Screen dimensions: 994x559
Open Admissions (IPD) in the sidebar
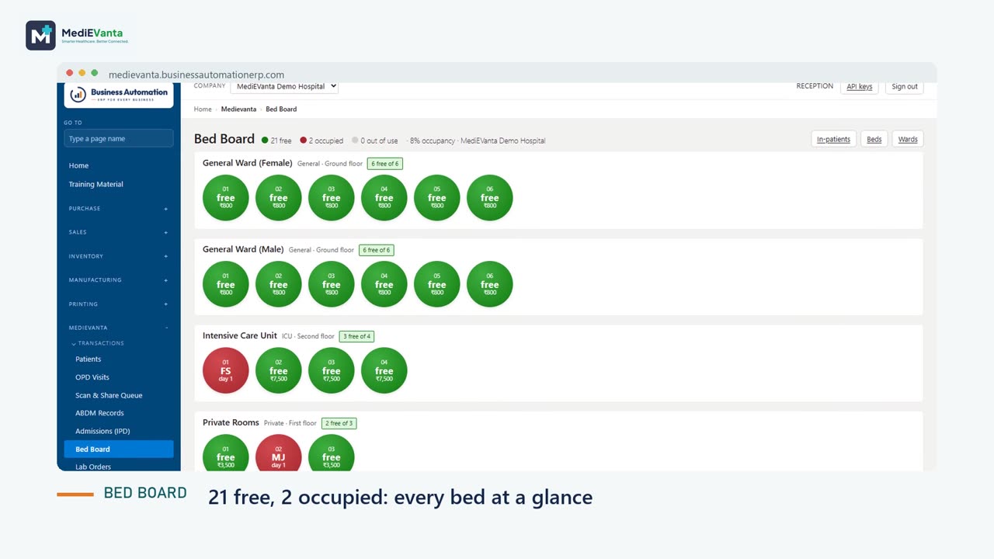pos(103,431)
